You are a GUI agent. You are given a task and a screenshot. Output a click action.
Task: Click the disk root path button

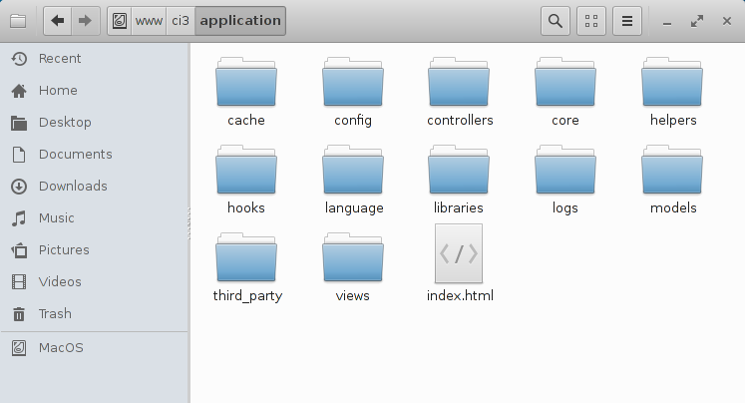119,20
